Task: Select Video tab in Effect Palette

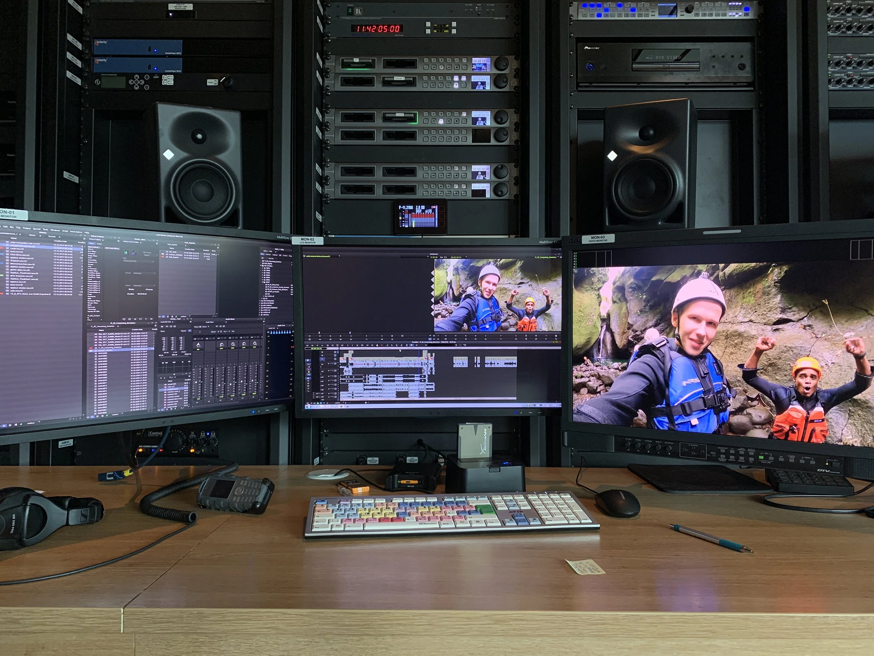Action: (x=92, y=243)
